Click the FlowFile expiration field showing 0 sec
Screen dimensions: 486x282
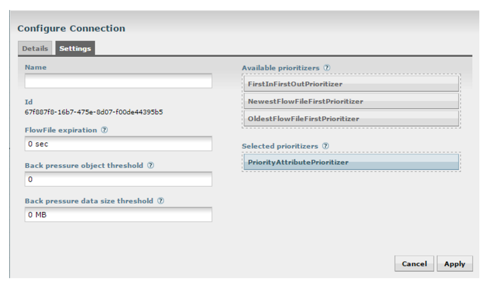pyautogui.click(x=118, y=144)
